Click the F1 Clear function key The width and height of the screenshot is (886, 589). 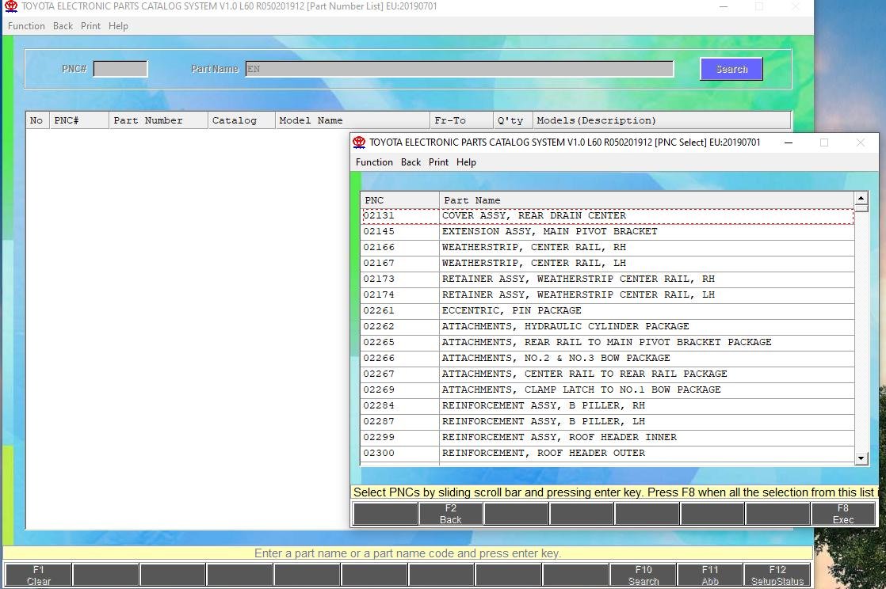pos(38,575)
